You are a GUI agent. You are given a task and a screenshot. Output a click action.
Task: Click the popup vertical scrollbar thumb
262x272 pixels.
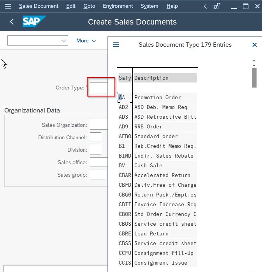point(254,78)
